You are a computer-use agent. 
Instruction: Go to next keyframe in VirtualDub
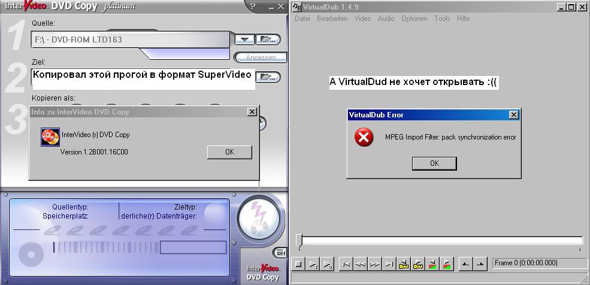pos(418,264)
